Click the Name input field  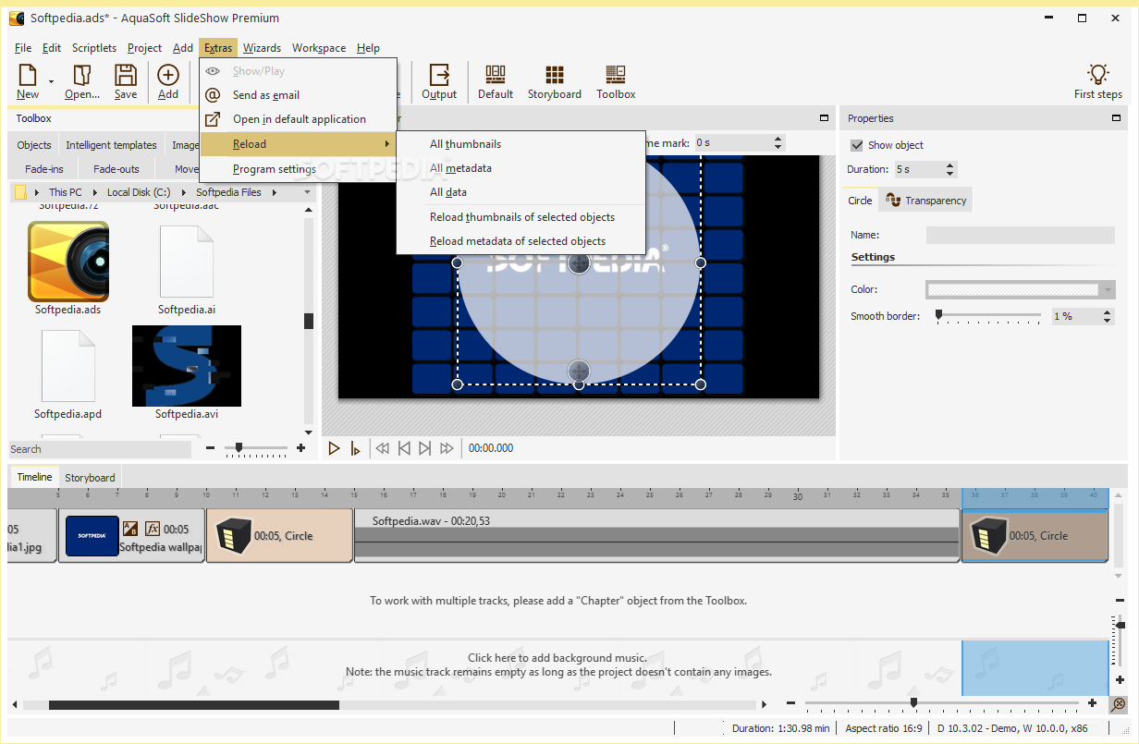[x=1021, y=236]
